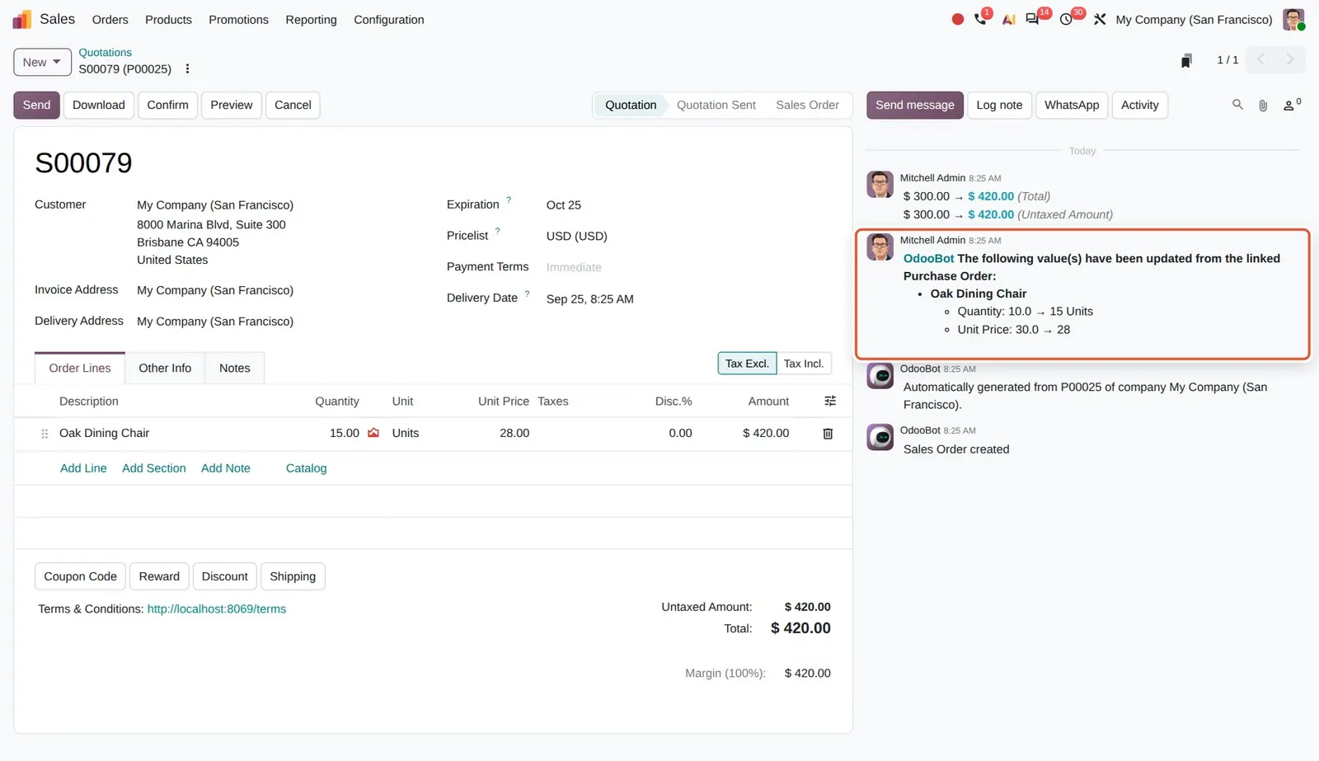This screenshot has width=1319, height=761.
Task: Edit the Oak Dining Chair unit price 28.00
Action: [514, 434]
